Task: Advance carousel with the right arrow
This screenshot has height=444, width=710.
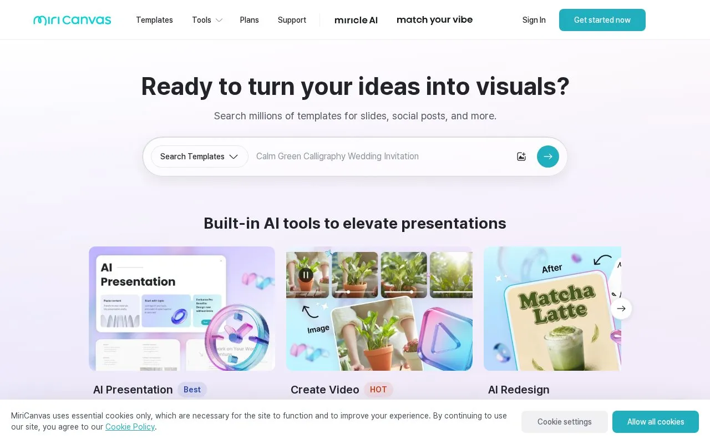Action: pyautogui.click(x=621, y=309)
